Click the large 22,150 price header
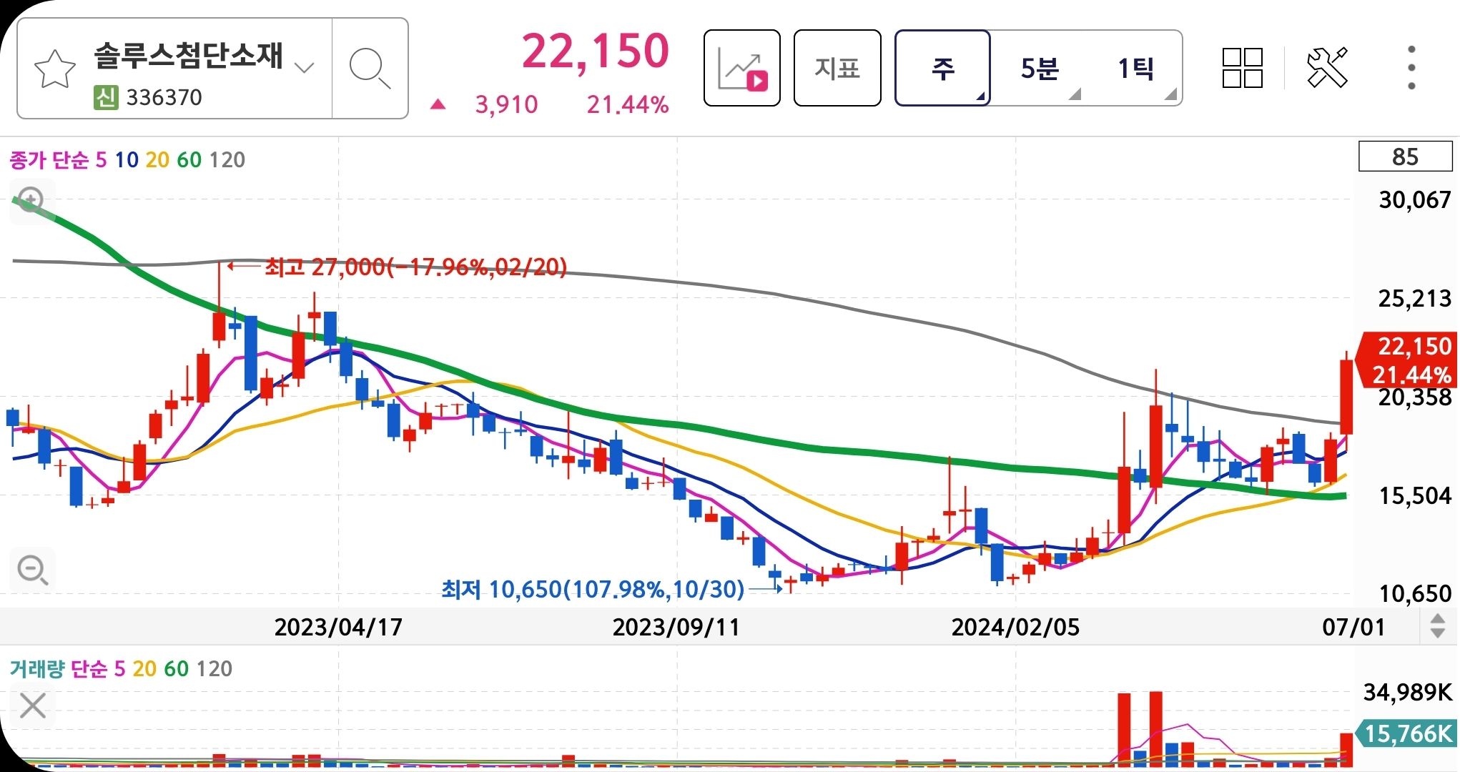 click(x=595, y=51)
